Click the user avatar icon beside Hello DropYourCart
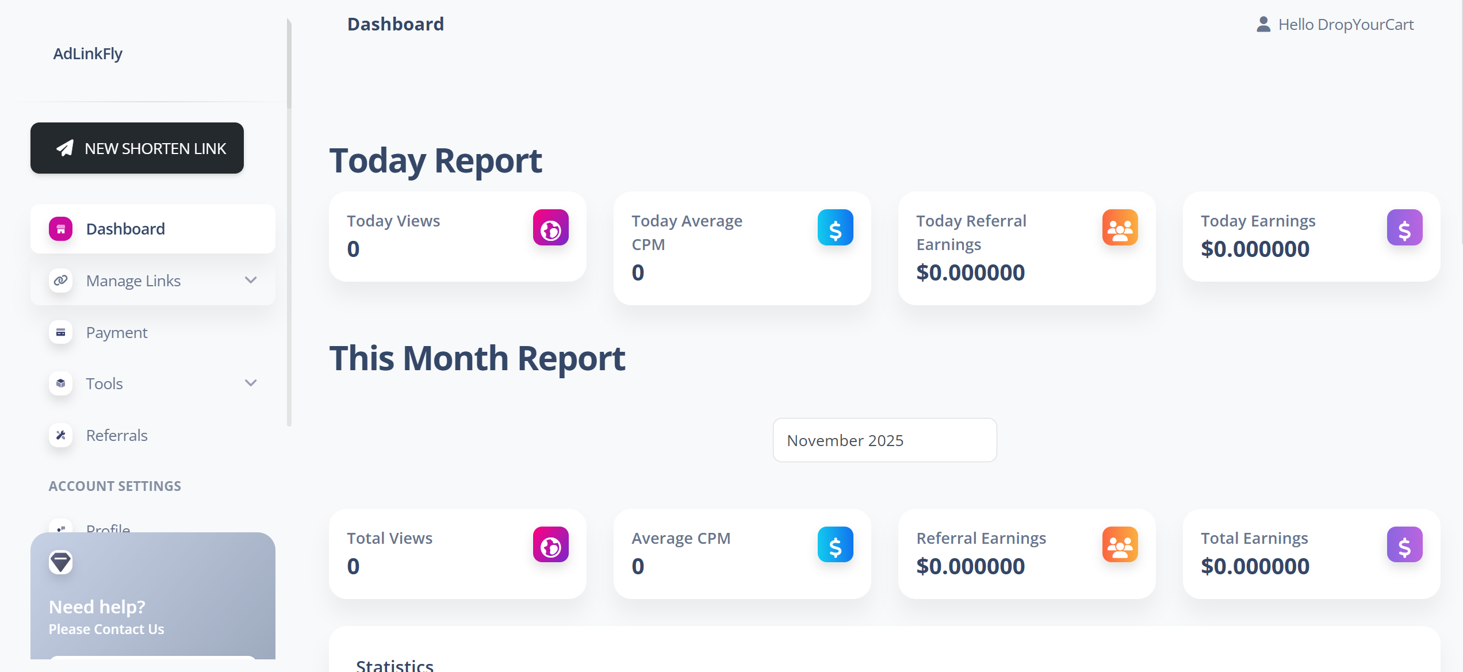 pyautogui.click(x=1263, y=24)
